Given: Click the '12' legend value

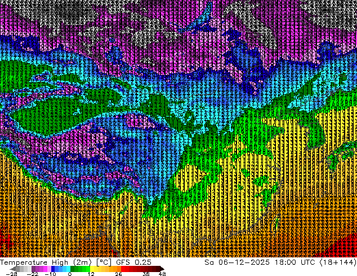Looking at the screenshot, I should point(91,274).
